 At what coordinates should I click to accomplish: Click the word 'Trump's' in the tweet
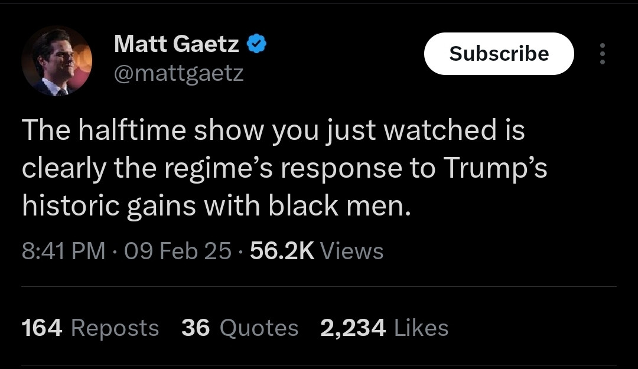[495, 168]
